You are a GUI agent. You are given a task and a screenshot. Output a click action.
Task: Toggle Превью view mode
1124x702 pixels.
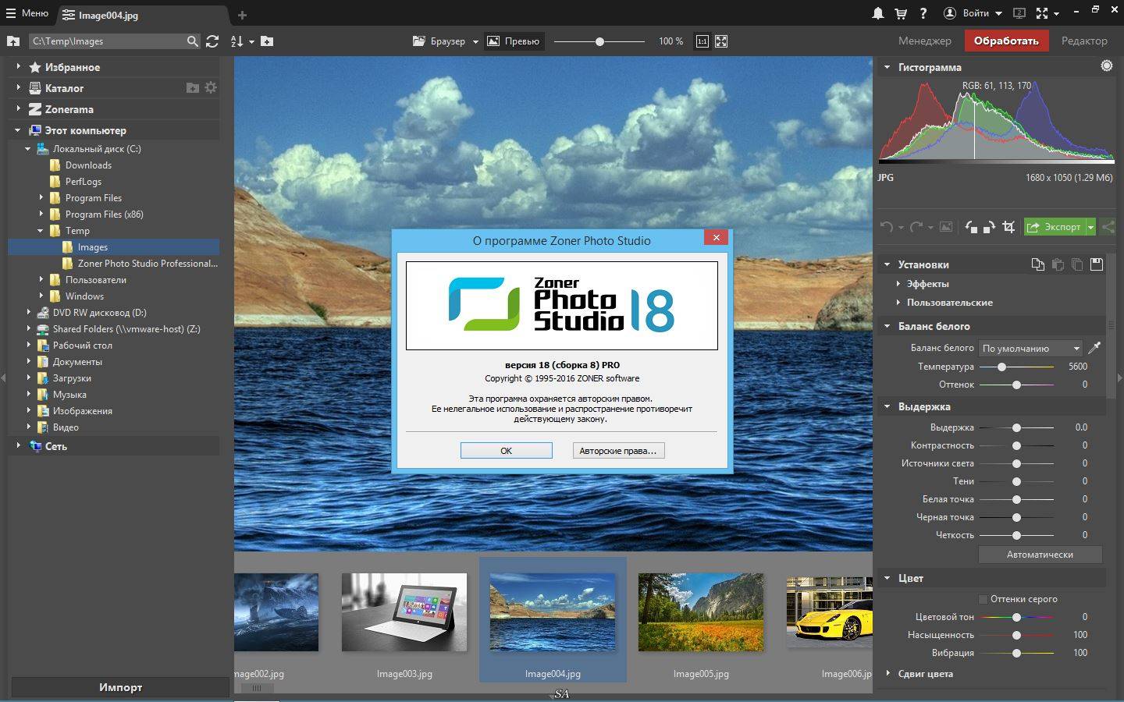[513, 41]
